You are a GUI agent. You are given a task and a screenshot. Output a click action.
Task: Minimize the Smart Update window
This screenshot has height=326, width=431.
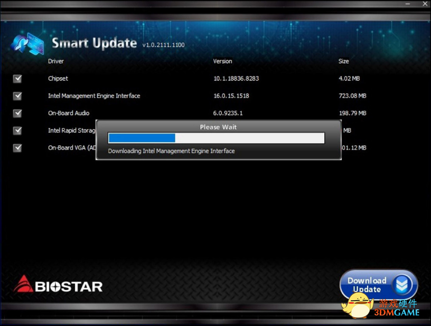click(408, 4)
